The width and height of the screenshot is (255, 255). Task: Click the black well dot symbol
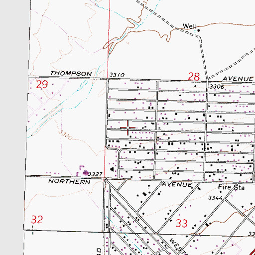click(x=199, y=30)
